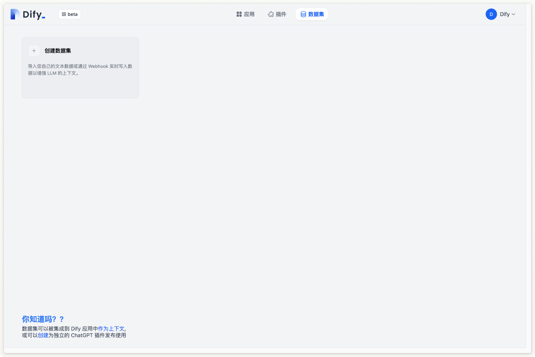Click the four-square 应用 grid icon

(239, 14)
